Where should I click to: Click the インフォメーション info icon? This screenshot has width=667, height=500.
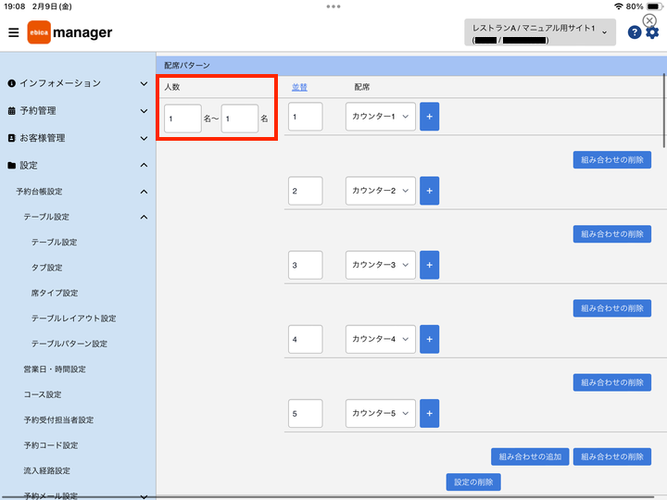coord(11,83)
